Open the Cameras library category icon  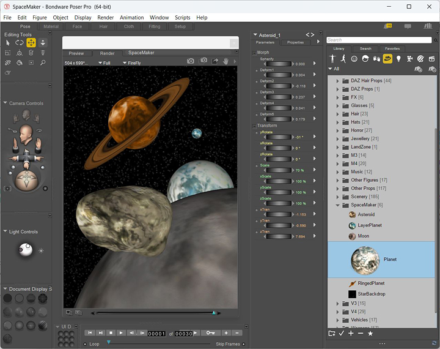click(409, 59)
